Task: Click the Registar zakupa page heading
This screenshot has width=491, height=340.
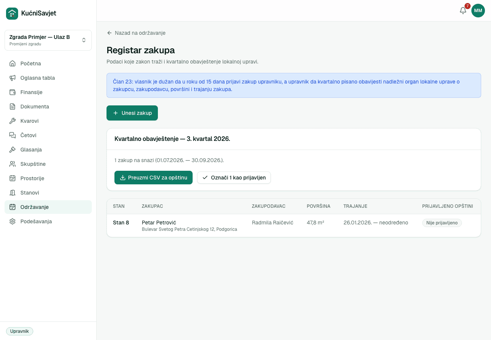Action: click(x=141, y=50)
